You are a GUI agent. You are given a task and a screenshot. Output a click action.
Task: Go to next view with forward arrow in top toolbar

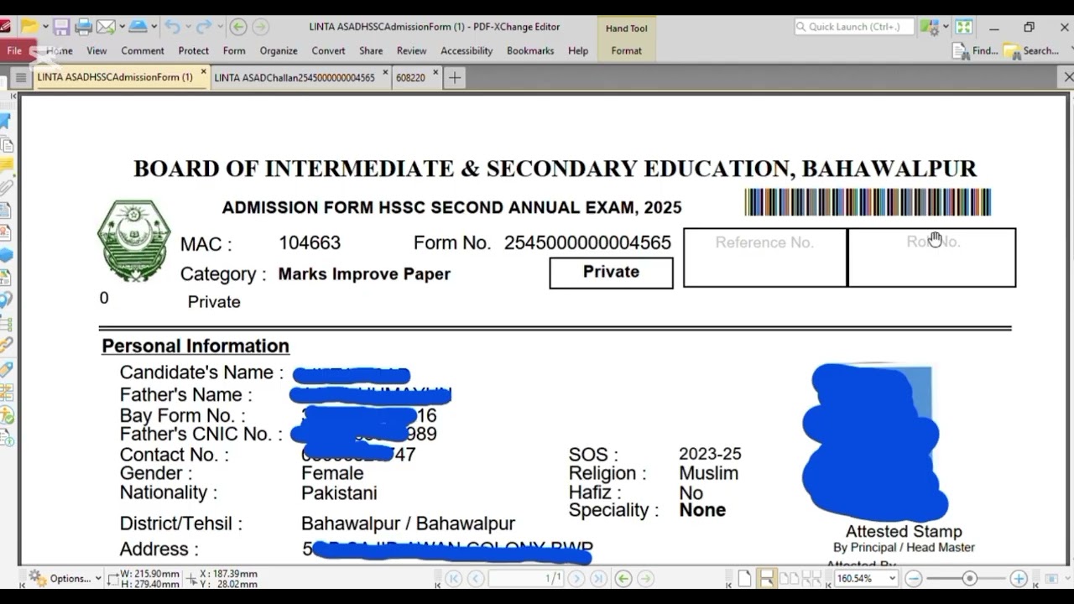click(x=261, y=27)
